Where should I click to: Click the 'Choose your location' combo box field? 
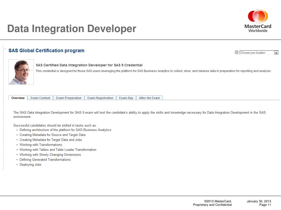[259, 53]
